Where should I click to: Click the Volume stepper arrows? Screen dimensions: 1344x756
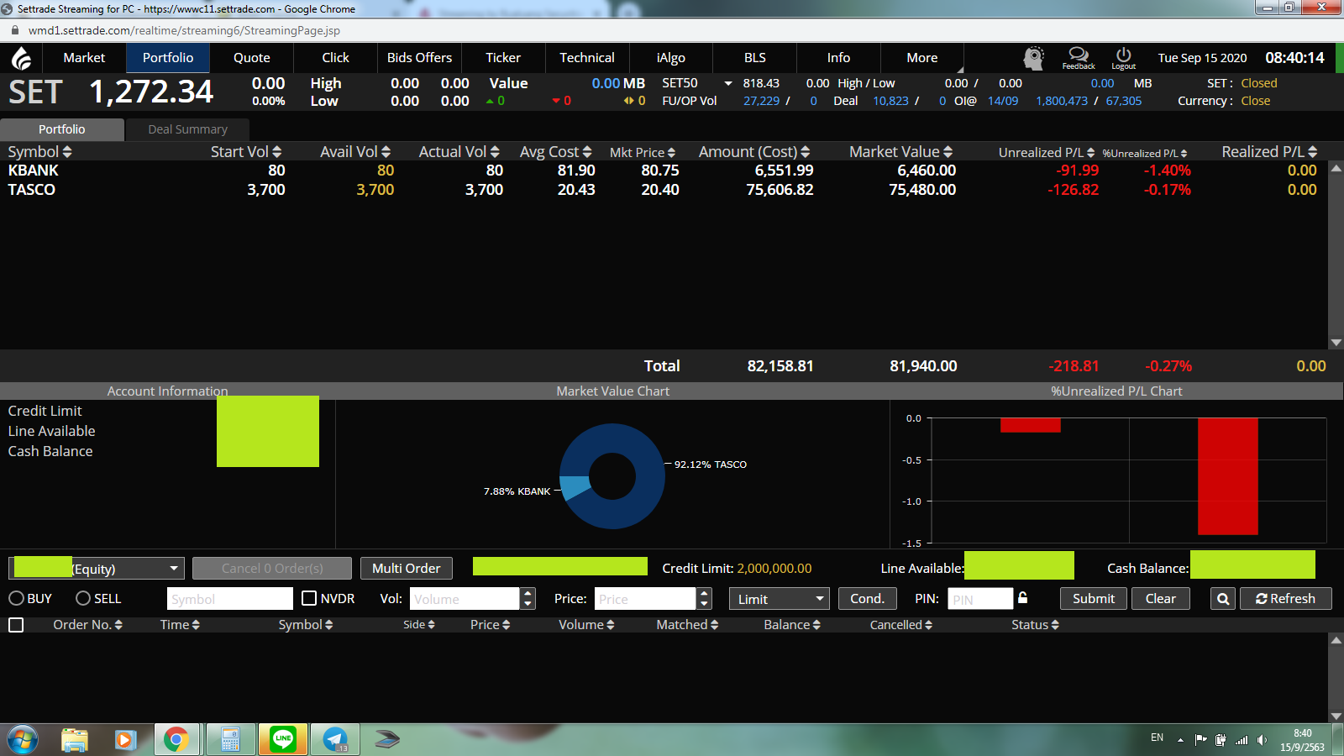[x=528, y=599]
